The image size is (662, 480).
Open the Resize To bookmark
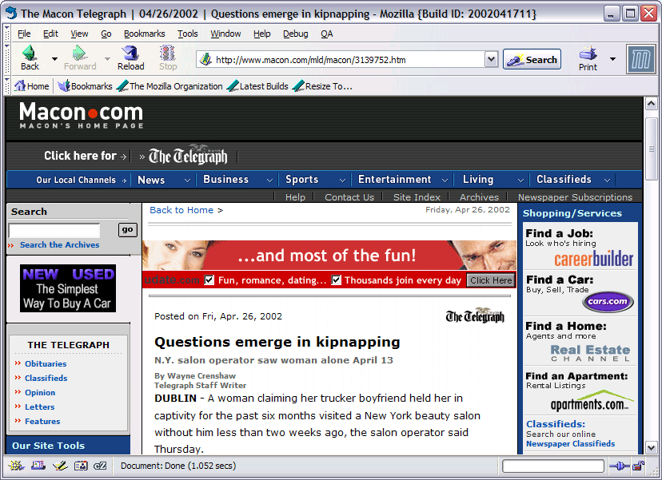click(322, 86)
